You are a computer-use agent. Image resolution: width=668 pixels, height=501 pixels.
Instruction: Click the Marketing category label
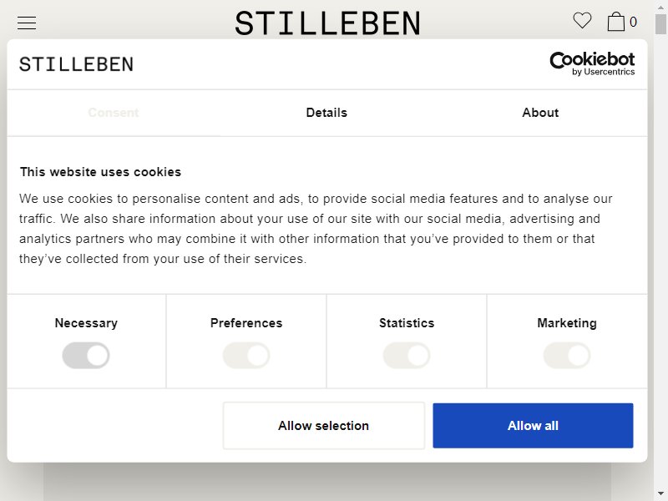(x=567, y=323)
